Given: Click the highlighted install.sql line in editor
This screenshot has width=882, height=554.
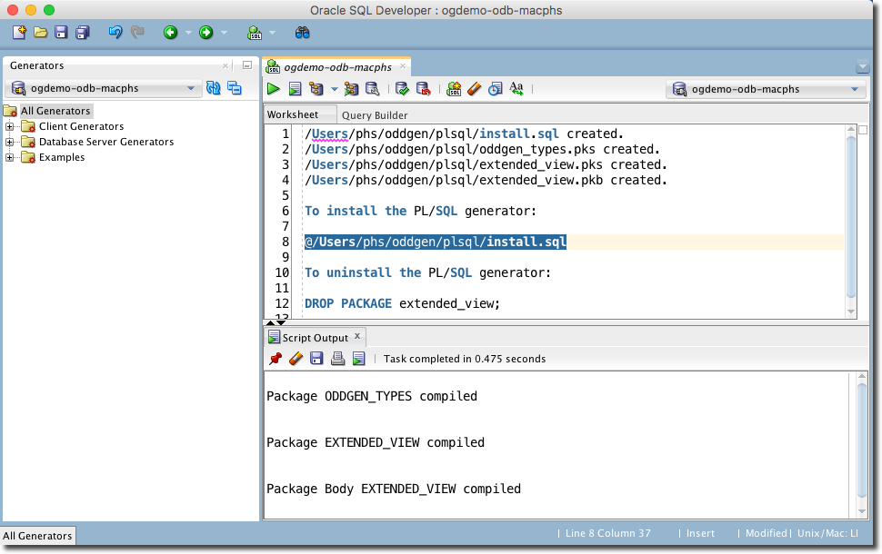Looking at the screenshot, I should click(436, 242).
